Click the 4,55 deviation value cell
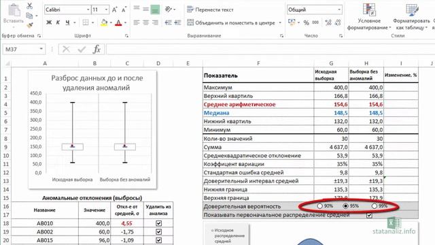 click(127, 223)
